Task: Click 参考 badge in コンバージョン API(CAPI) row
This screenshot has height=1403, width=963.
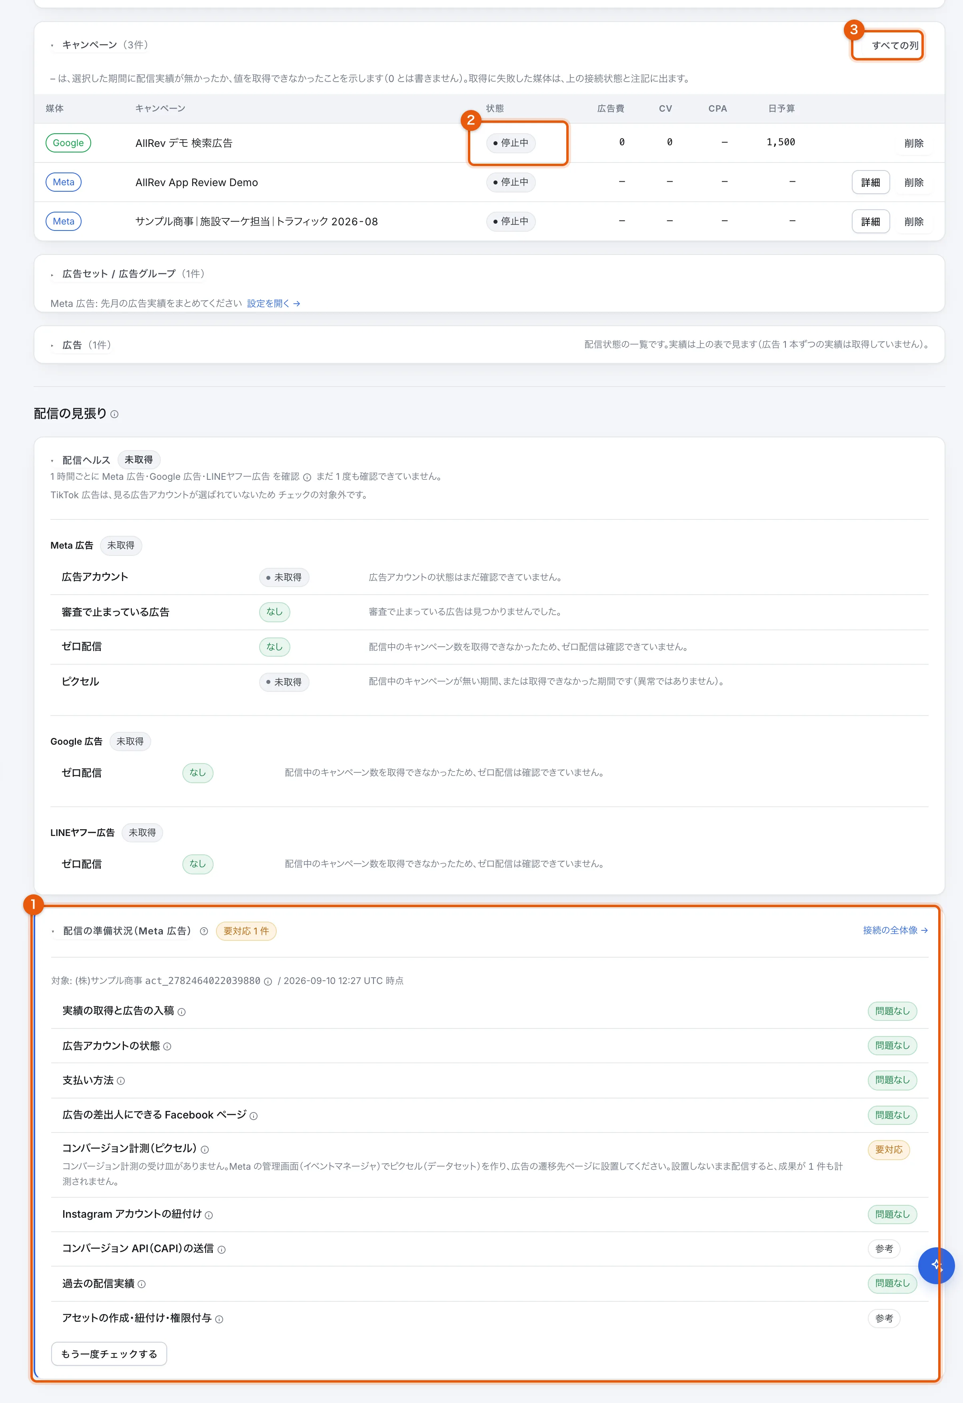Action: [x=883, y=1249]
